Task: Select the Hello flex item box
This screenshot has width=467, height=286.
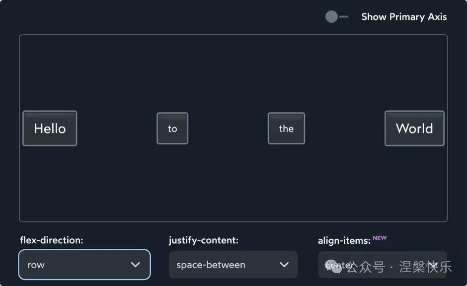Action: [x=50, y=128]
